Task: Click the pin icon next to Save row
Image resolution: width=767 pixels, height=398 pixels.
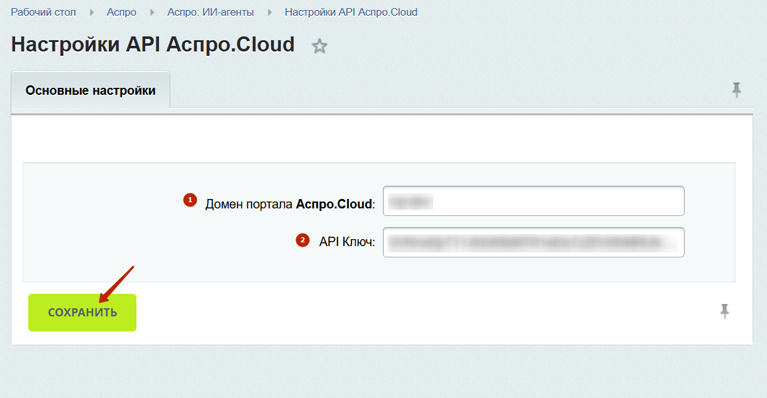Action: point(725,311)
